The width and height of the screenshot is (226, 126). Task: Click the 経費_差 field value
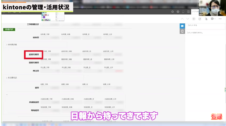[x=92, y=88]
